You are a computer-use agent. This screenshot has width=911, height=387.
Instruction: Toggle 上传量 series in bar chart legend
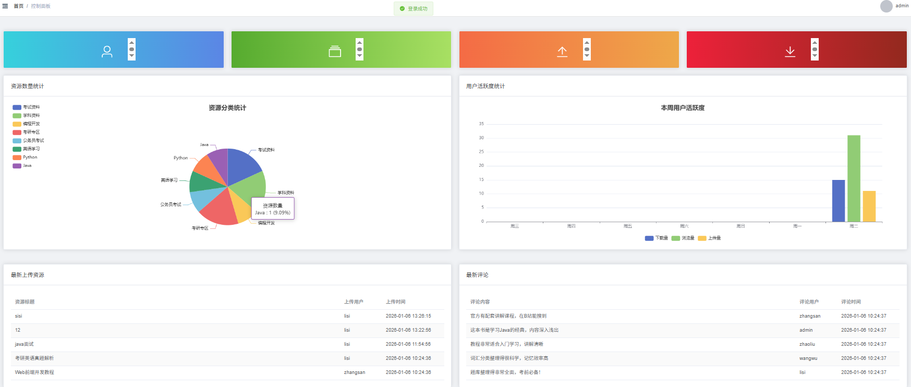click(x=709, y=238)
